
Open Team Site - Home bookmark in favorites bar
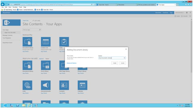(x=47, y=9)
